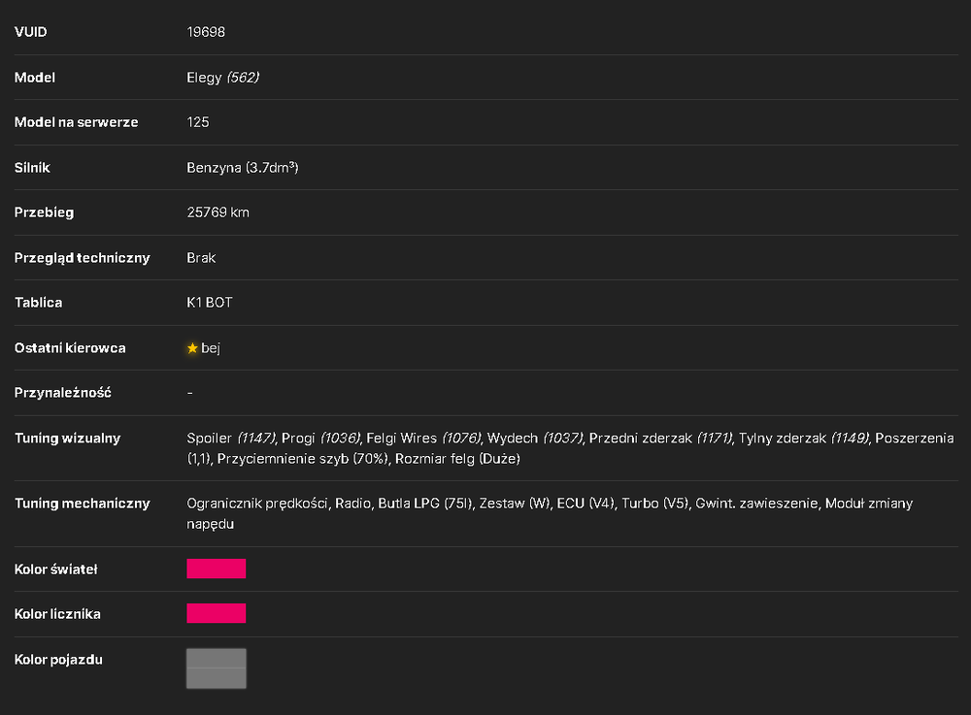The width and height of the screenshot is (971, 715).
Task: Click the Tuning wizualny label
Action: point(68,439)
